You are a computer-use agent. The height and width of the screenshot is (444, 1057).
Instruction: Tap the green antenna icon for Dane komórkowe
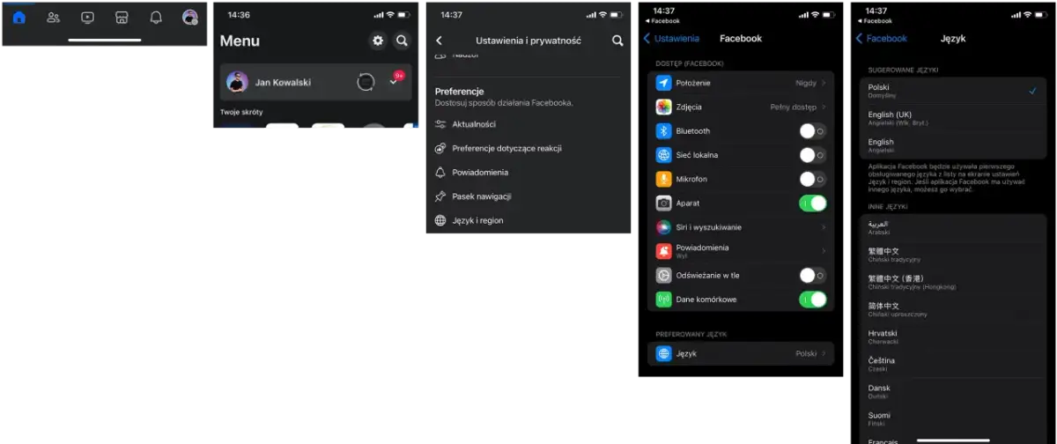(664, 300)
